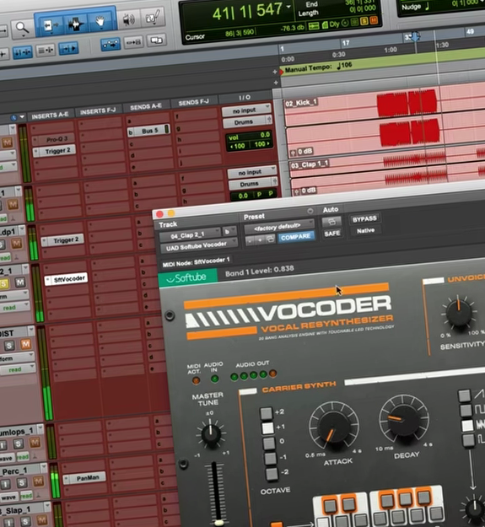Image resolution: width=485 pixels, height=527 pixels.
Task: Toggle Mute on the Clap 2_1 track
Action: [x=20, y=282]
